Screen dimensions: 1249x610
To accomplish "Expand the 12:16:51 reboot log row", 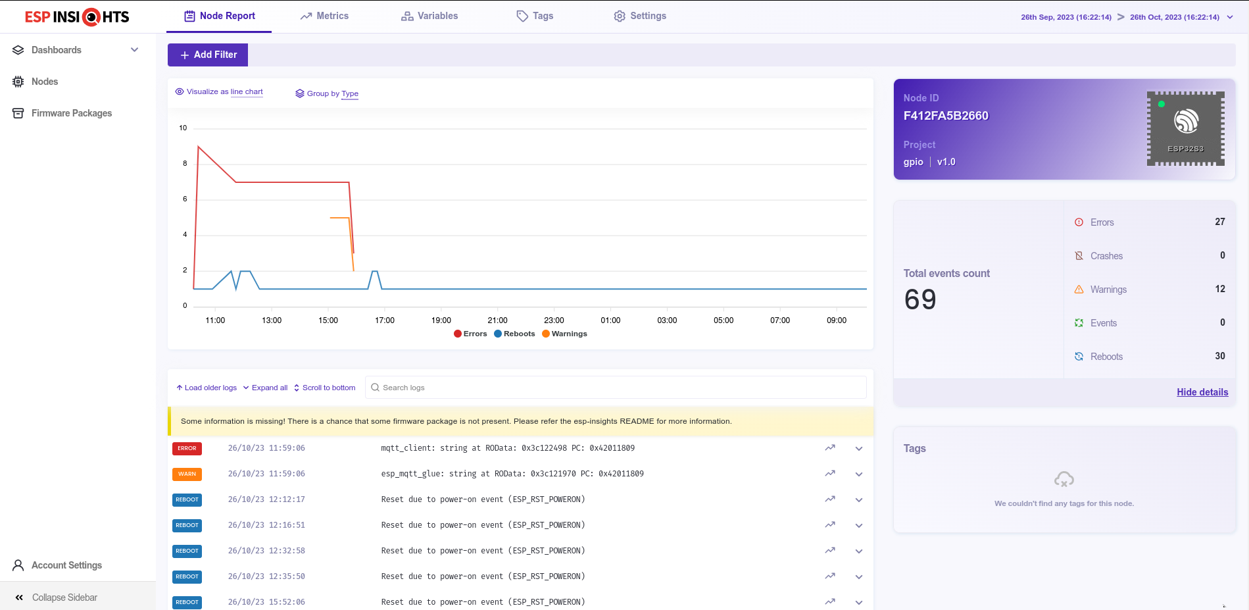I will pyautogui.click(x=859, y=526).
